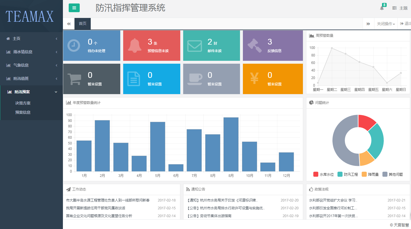
Task: Click the clock icon on 待办未处理 tile
Action: click(74, 45)
